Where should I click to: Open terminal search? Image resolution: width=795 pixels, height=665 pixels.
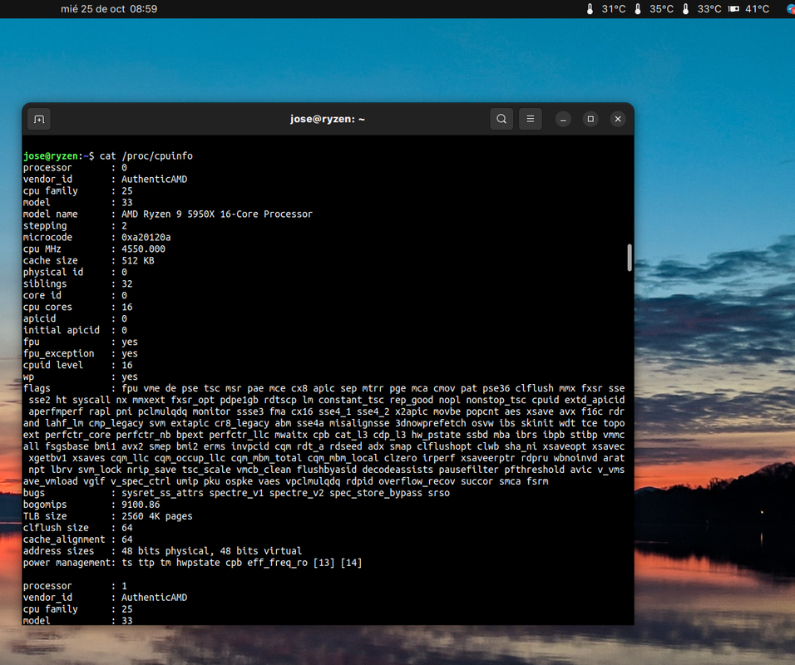coord(501,119)
